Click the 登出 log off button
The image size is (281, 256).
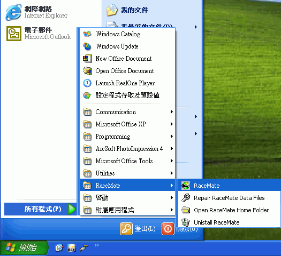coord(138,229)
